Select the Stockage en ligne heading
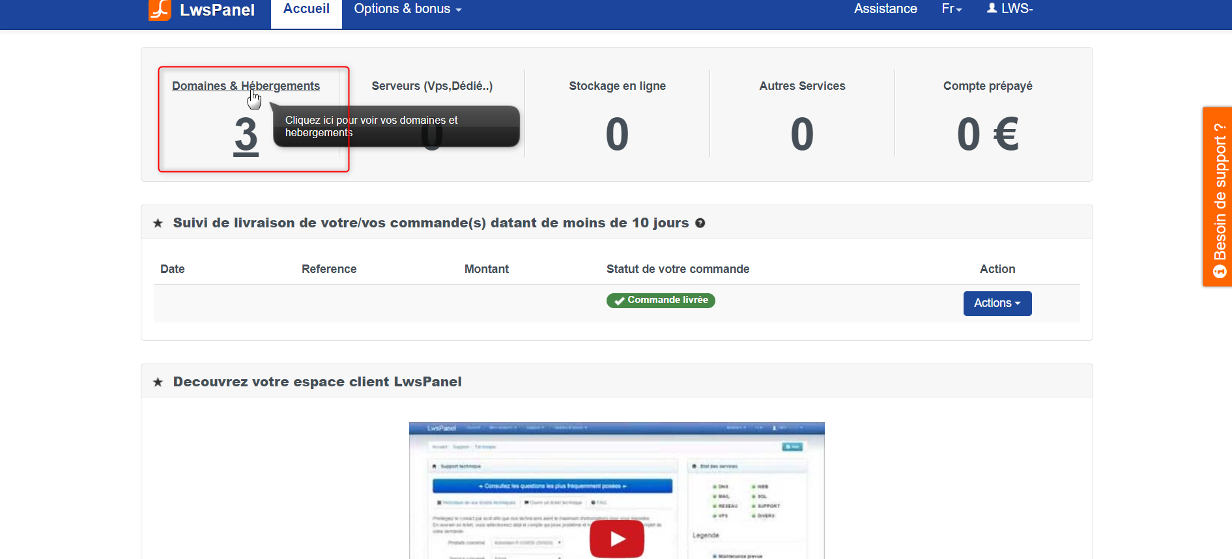The height and width of the screenshot is (559, 1232). [617, 86]
